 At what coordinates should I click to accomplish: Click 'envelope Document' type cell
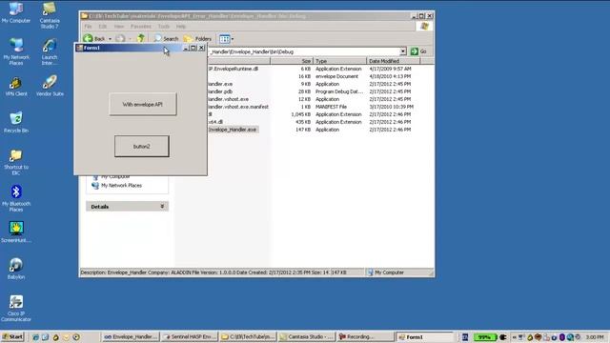click(336, 76)
